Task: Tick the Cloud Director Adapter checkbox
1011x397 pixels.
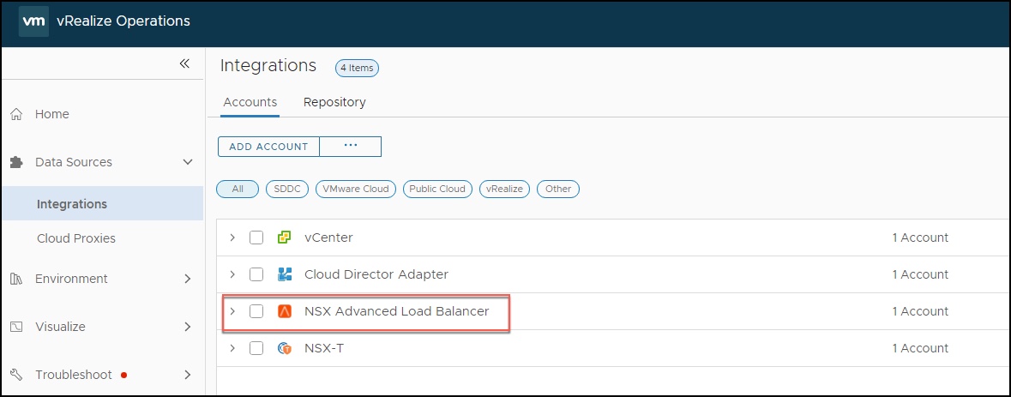Action: (256, 274)
